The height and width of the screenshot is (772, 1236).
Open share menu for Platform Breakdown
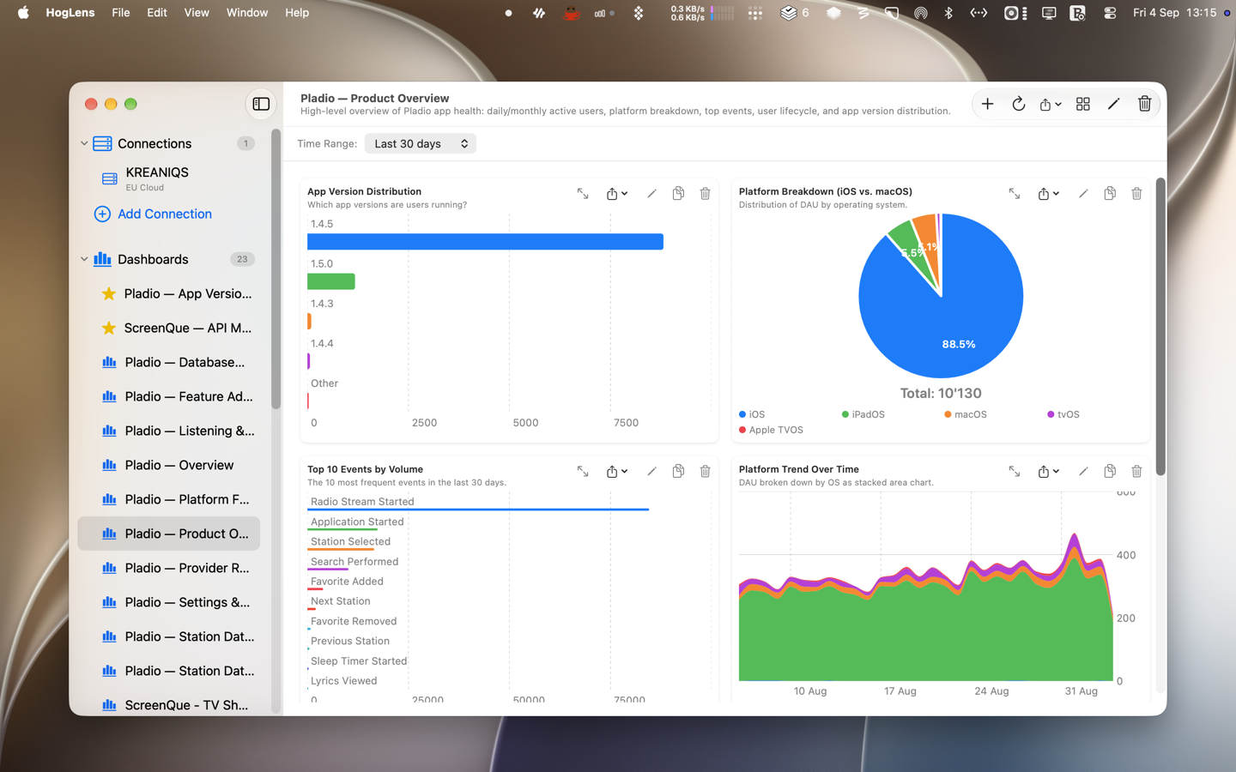click(x=1049, y=194)
